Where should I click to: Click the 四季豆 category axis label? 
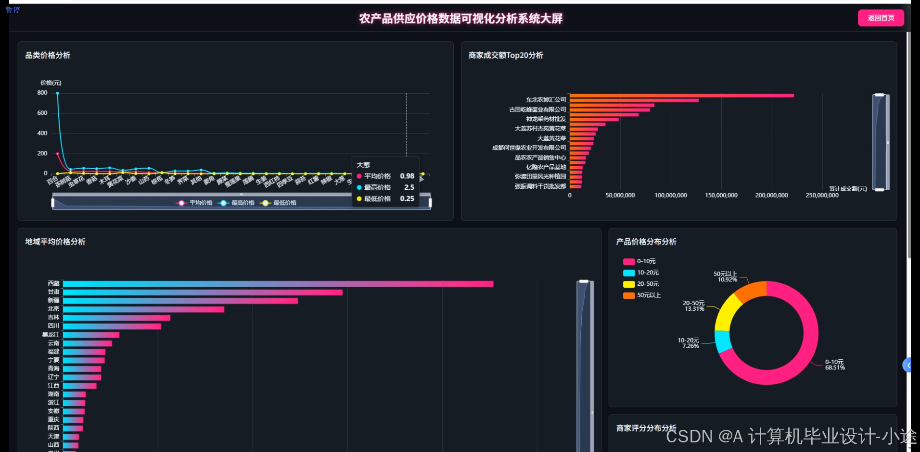[x=285, y=182]
